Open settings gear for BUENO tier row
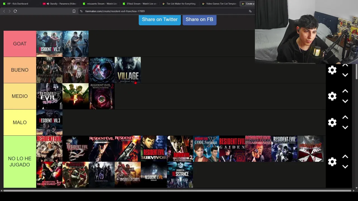 pyautogui.click(x=332, y=70)
